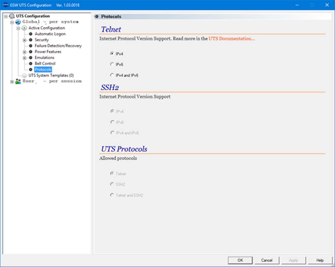Open Failure Detection/Recovery settings
The image size is (335, 267).
coord(58,46)
